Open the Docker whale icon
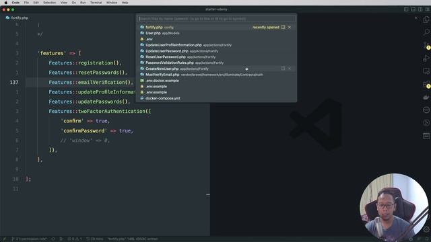431x242 pixels. (x=426, y=97)
